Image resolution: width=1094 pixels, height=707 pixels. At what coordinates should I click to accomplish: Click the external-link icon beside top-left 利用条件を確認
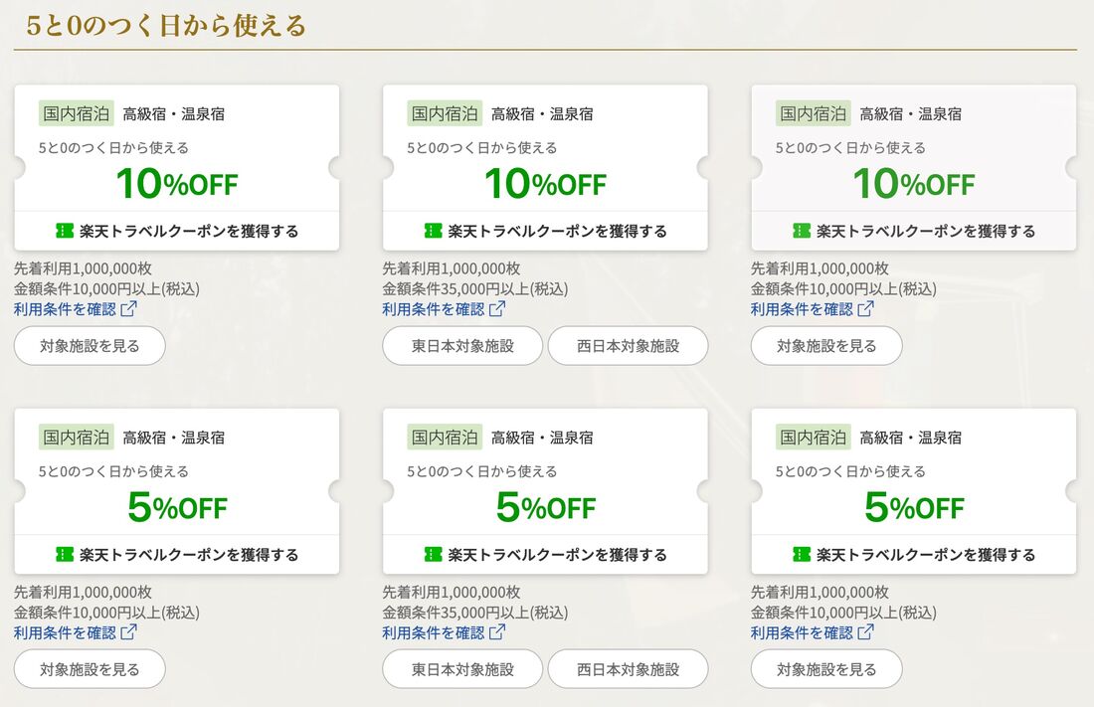click(130, 308)
